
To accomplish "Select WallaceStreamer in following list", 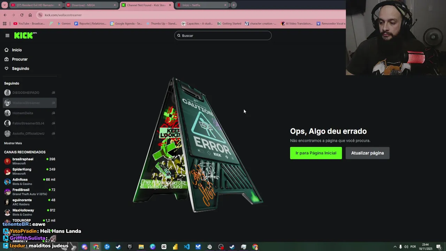I will (30, 103).
